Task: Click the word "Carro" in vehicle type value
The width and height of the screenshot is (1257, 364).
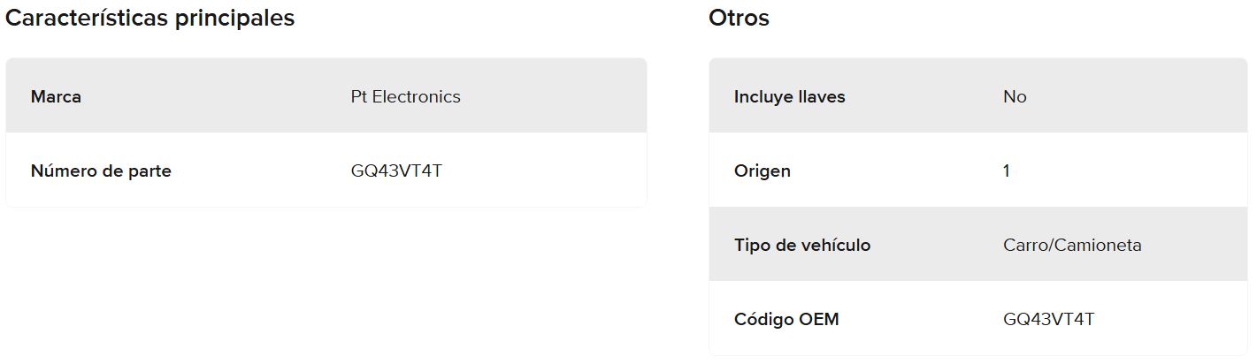Action: point(1023,245)
